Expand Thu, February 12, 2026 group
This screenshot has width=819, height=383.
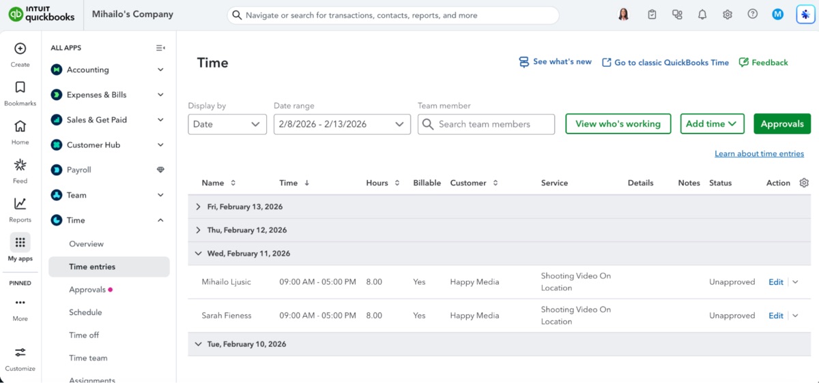tap(198, 230)
